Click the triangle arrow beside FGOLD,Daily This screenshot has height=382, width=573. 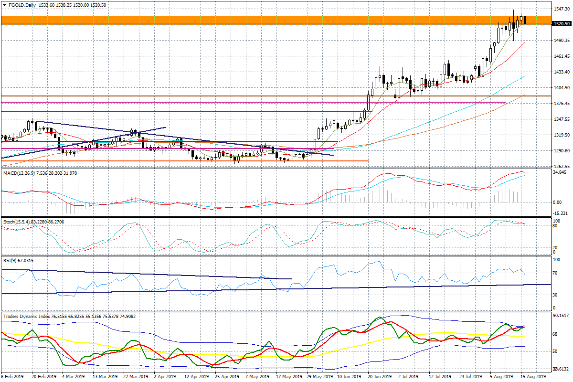[x=4, y=5]
